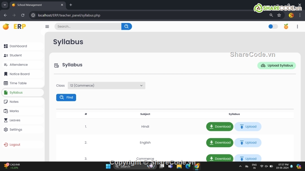Open Chrome from the Windows taskbar

(x=196, y=166)
